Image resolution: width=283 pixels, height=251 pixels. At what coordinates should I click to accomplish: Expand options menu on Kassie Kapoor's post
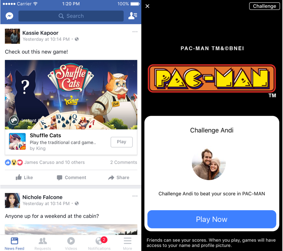point(135,32)
